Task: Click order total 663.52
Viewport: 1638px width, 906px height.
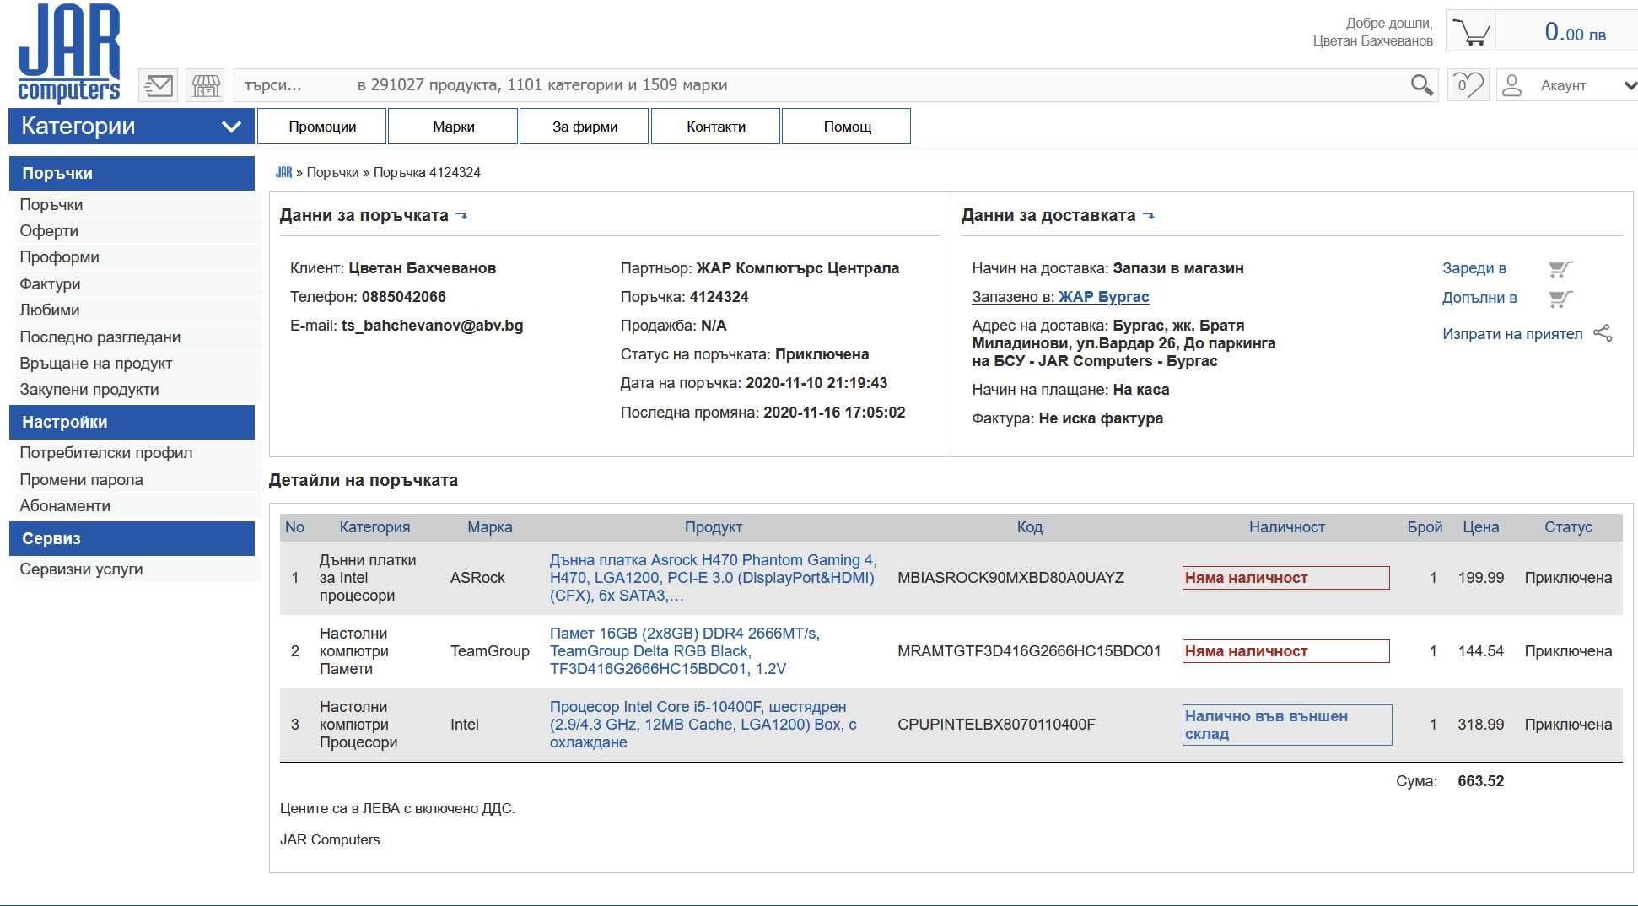Action: [1480, 781]
